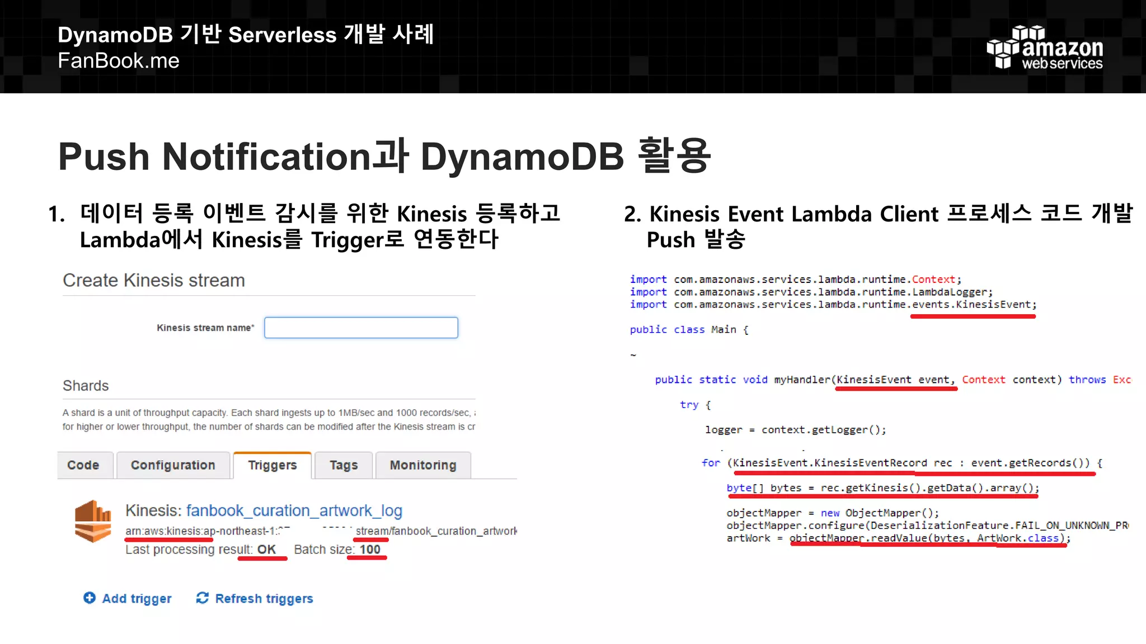Click the 'DynamoDB 기반 Serverless 개발 사례' header title
1146x644 pixels.
(x=246, y=35)
